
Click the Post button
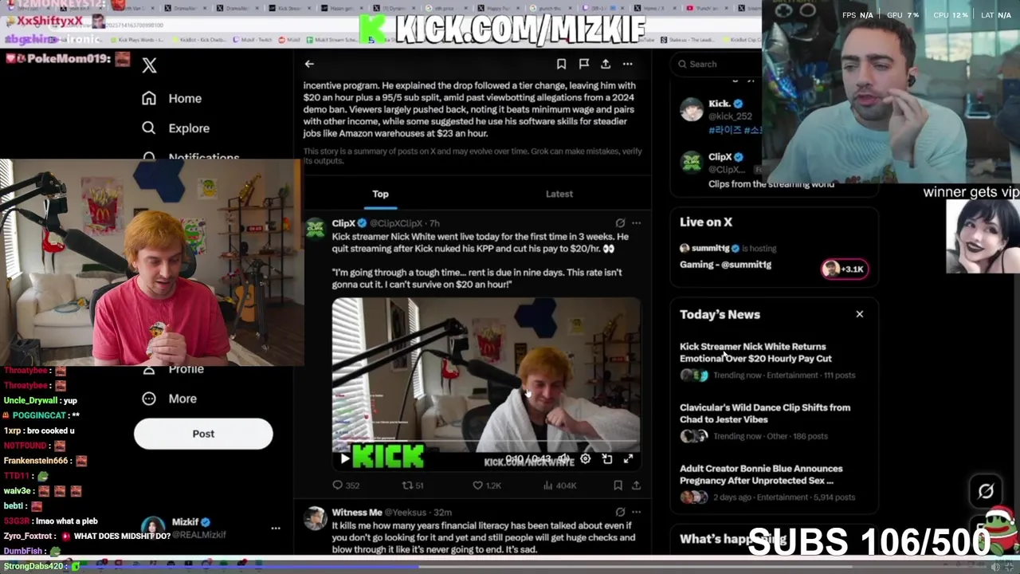pos(203,434)
